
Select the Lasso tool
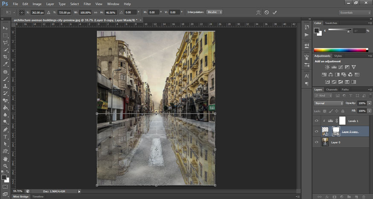point(5,42)
